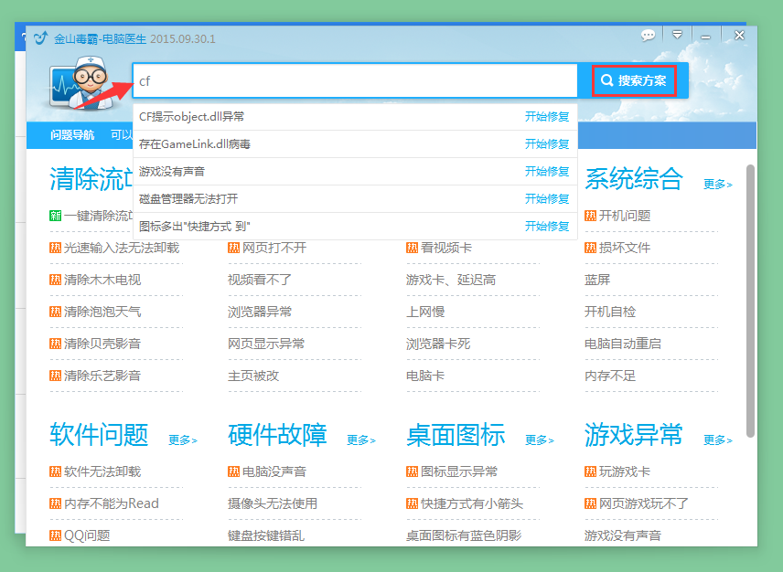The image size is (783, 572).
Task: Open the 开机自检 entry
Action: coord(610,312)
